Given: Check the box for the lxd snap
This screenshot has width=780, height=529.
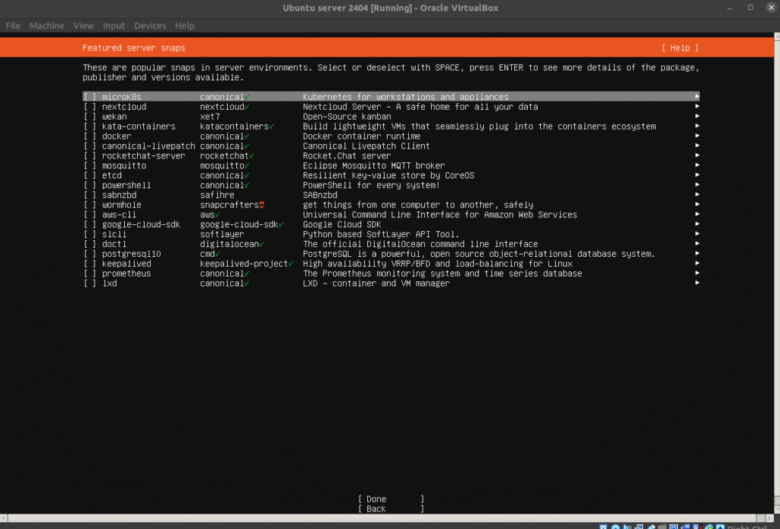Looking at the screenshot, I should point(90,284).
